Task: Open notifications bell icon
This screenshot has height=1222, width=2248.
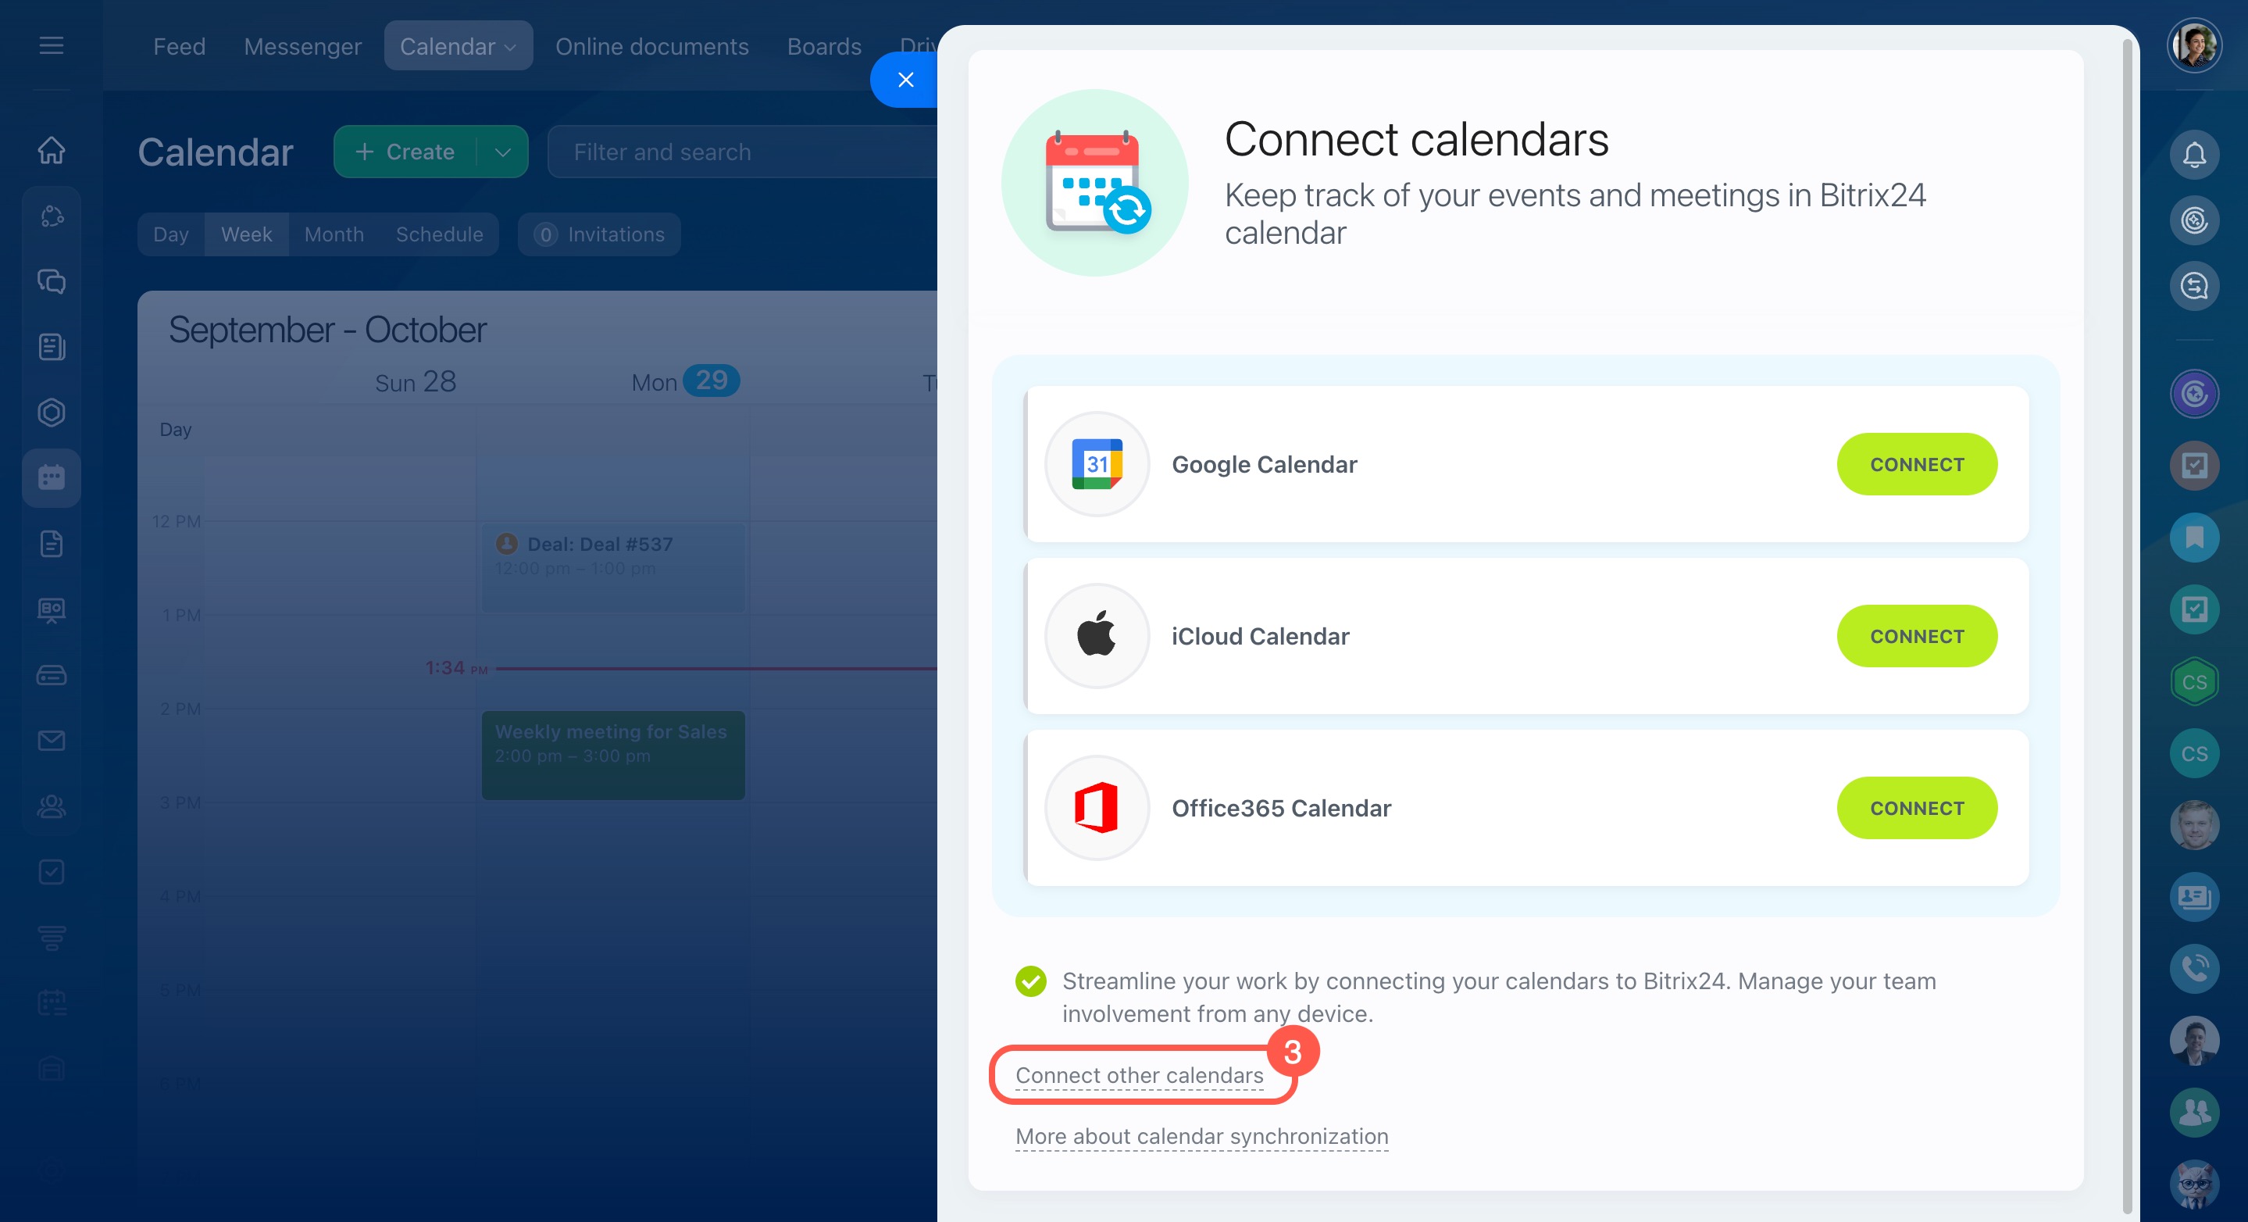Action: 2193,155
